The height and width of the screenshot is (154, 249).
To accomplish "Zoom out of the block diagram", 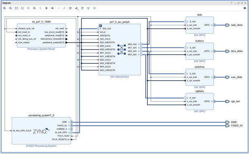I will (x=10, y=8).
